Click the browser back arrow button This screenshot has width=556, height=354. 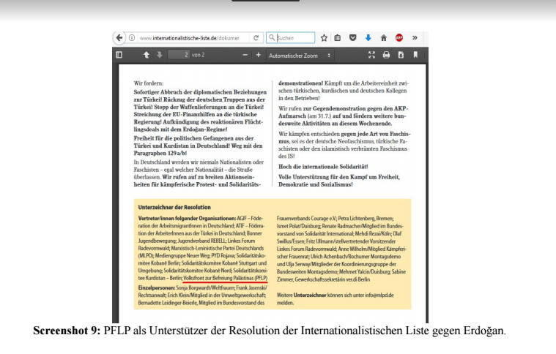point(119,37)
